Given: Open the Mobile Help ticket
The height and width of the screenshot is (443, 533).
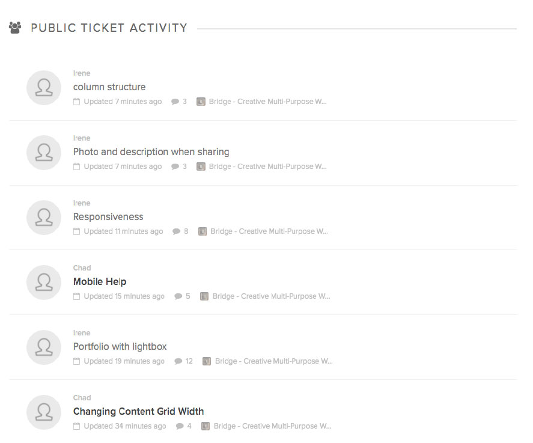Looking at the screenshot, I should 100,282.
